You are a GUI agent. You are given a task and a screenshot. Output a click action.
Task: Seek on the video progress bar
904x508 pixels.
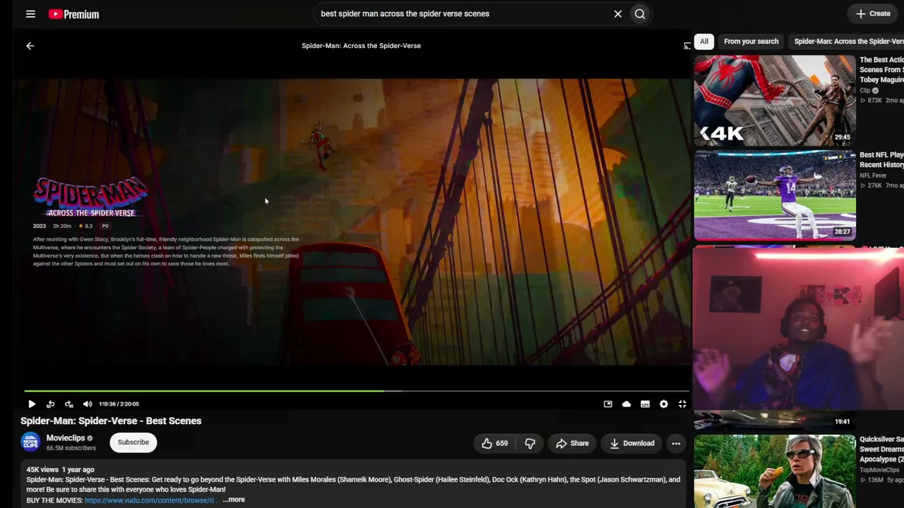[357, 390]
